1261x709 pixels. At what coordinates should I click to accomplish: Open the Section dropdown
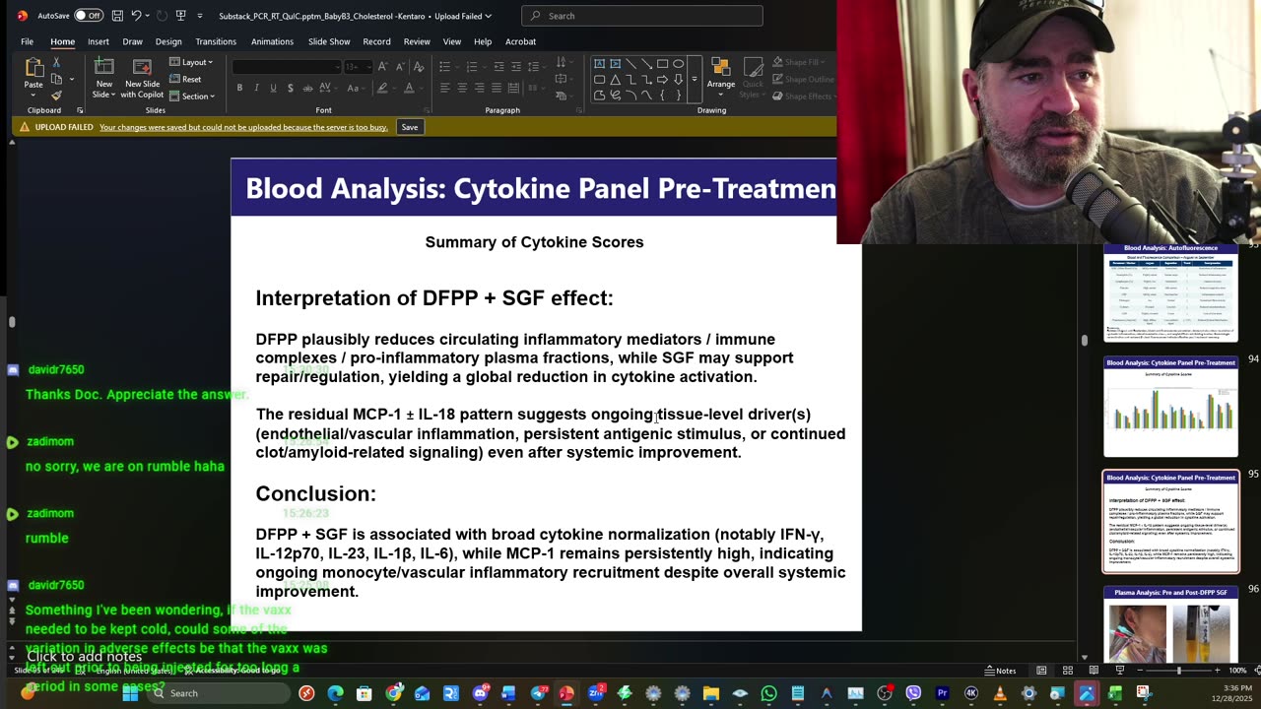click(193, 96)
